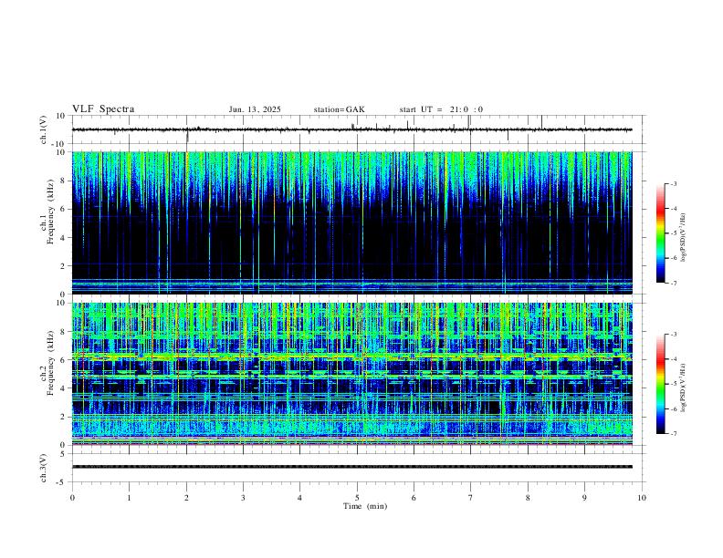This screenshot has height=558, width=723.
Task: Click the ch.1 'Frequency (kHz)' axis label
Action: [x=50, y=212]
